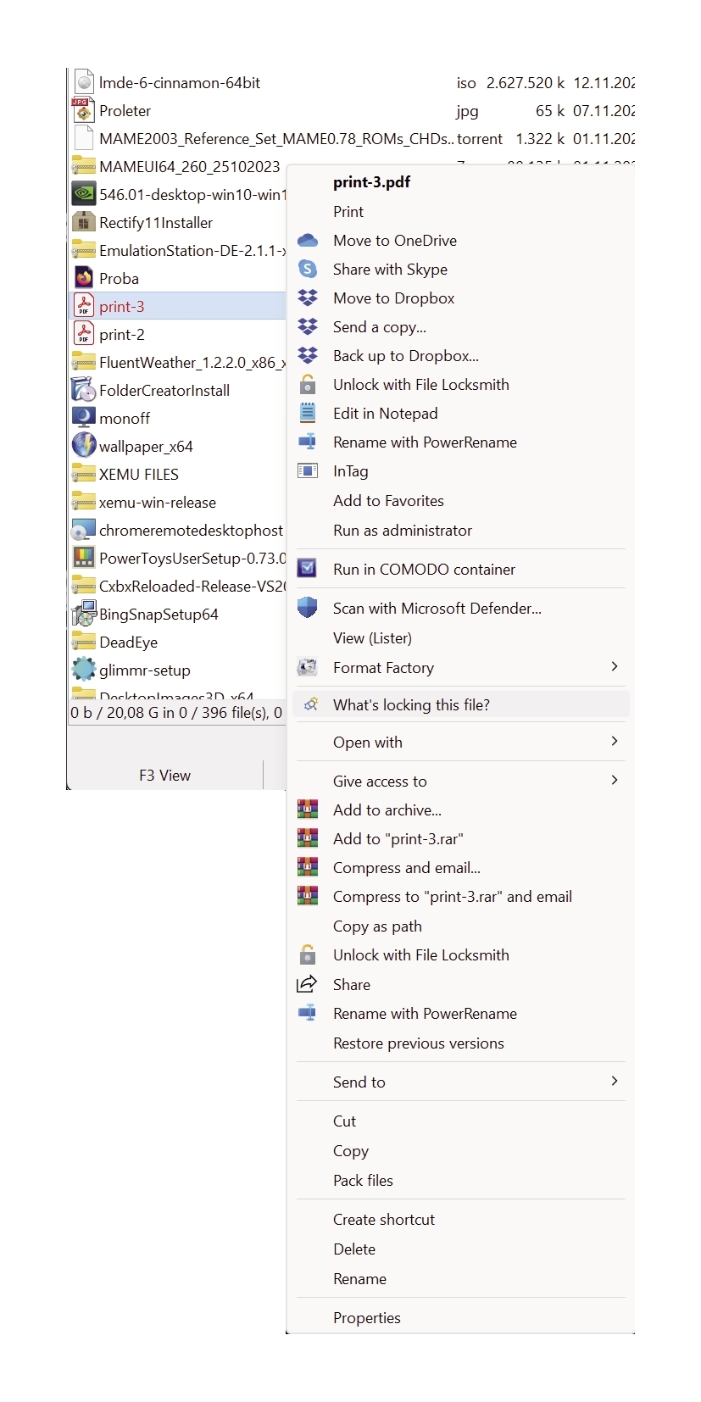Expand the Send to submenu
Viewport: 701px width, 1402px height.
point(615,1082)
